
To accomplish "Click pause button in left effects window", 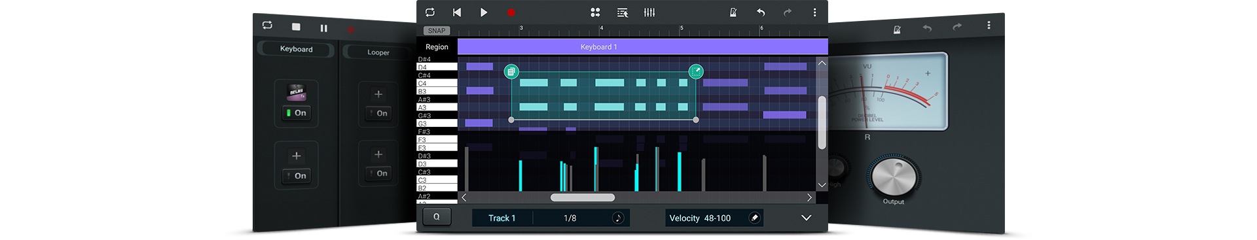I will [323, 28].
